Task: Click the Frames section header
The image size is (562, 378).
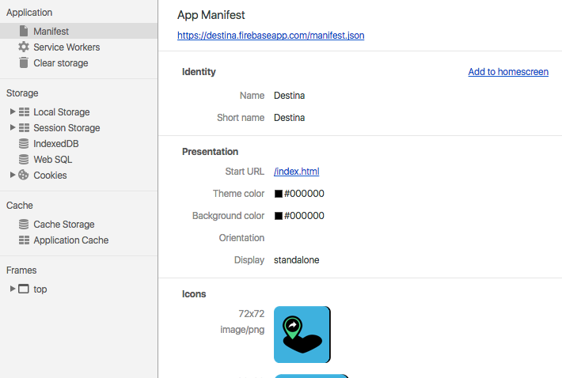Action: point(21,270)
